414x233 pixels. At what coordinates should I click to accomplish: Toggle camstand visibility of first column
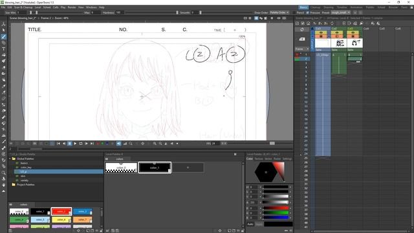(x=321, y=36)
